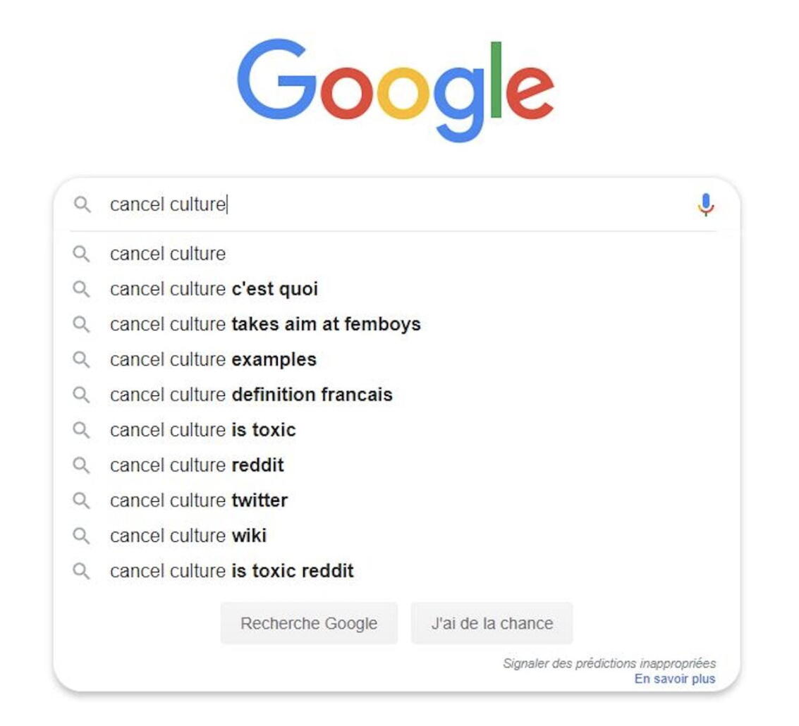
Task: Click magnifier icon beside 'definition francais' suggestion
Action: [x=82, y=395]
